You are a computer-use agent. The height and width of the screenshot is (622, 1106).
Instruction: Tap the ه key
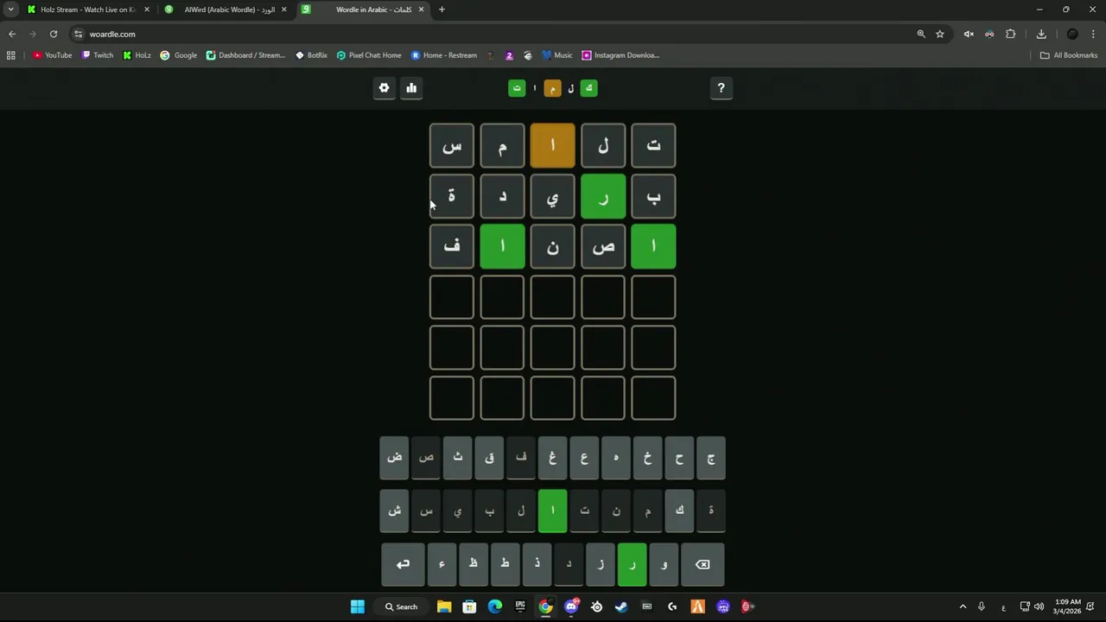coord(616,457)
